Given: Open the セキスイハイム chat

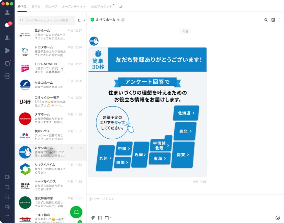Looking at the screenshot, I should pyautogui.click(x=50, y=169).
